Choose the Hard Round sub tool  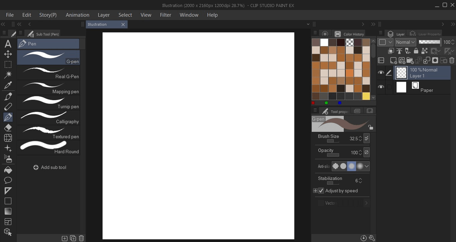tap(48, 148)
